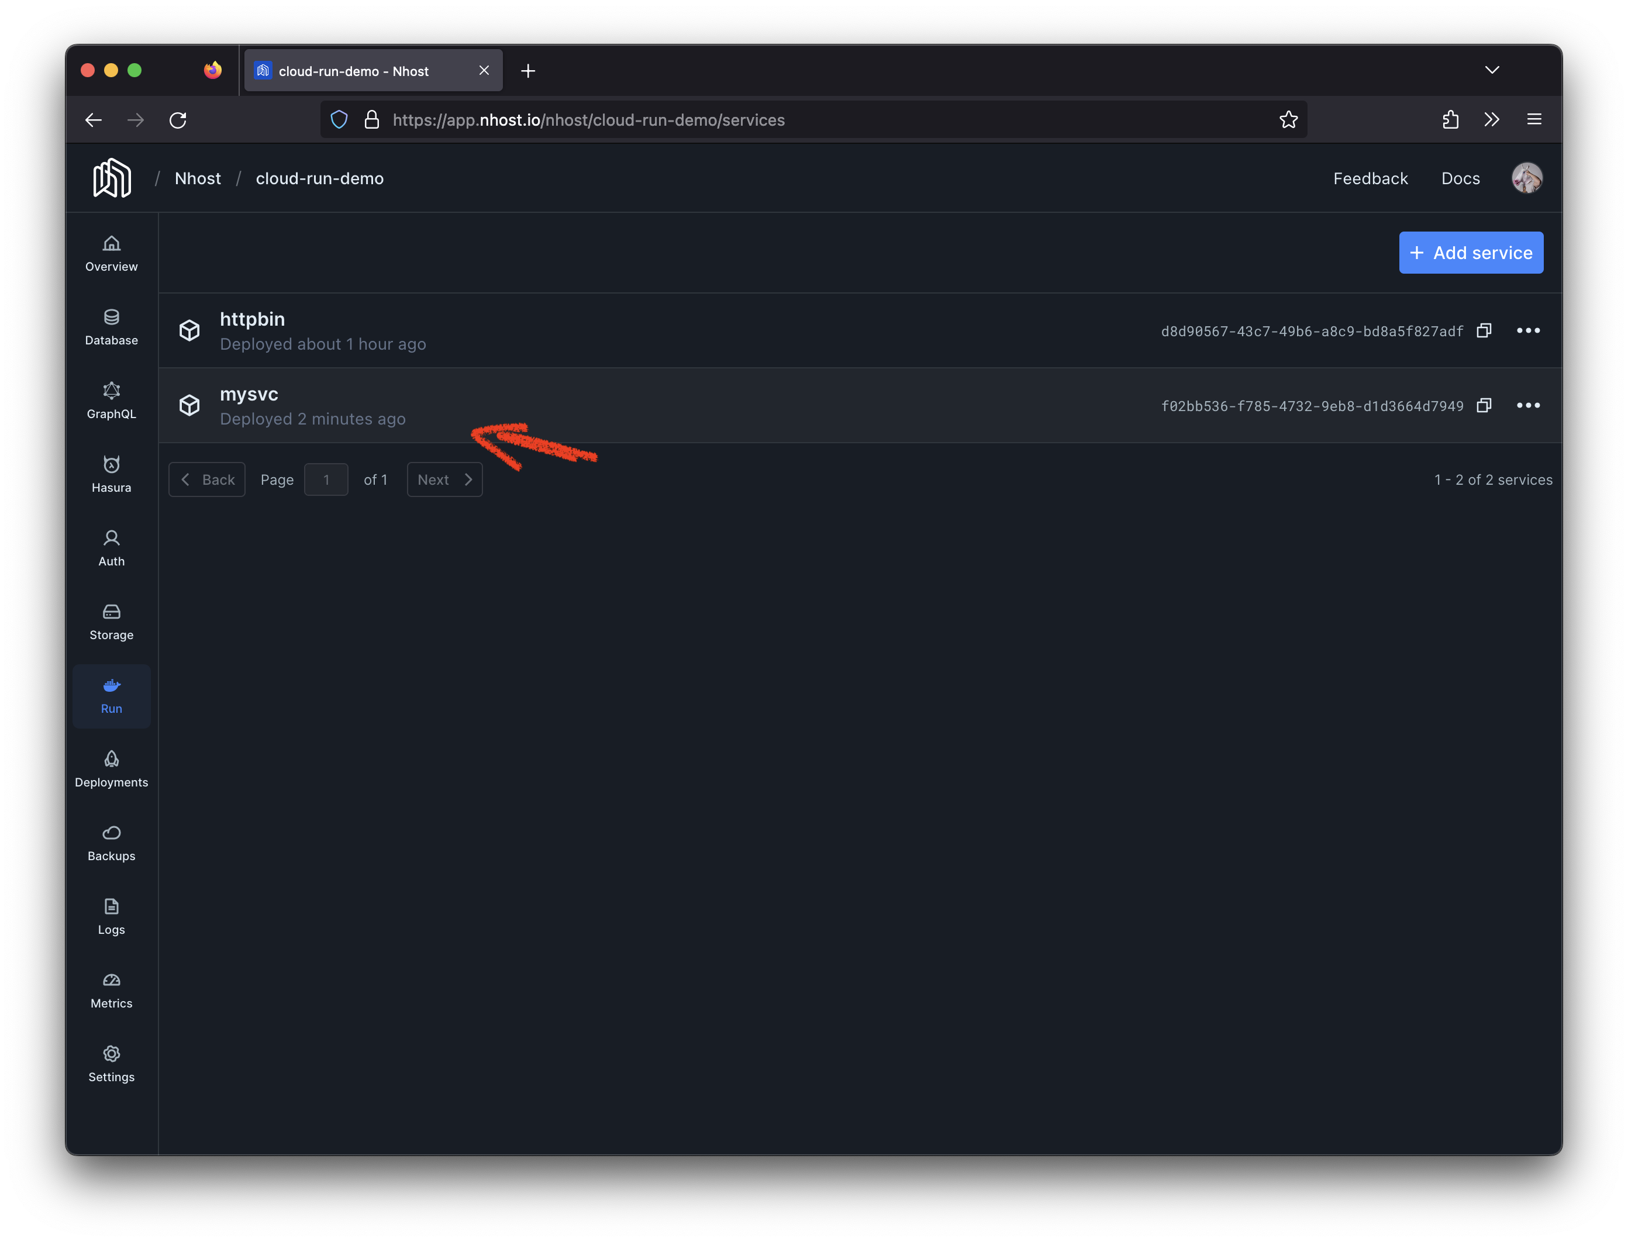The image size is (1628, 1242).
Task: Open project Settings
Action: click(x=111, y=1064)
